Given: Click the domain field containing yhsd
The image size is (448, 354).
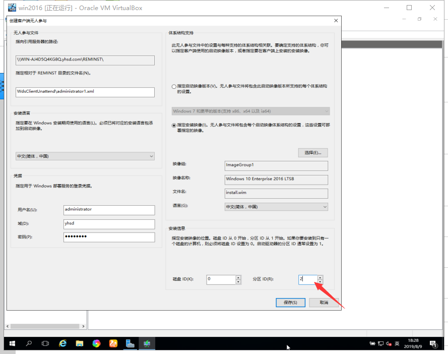Looking at the screenshot, I should pos(109,224).
